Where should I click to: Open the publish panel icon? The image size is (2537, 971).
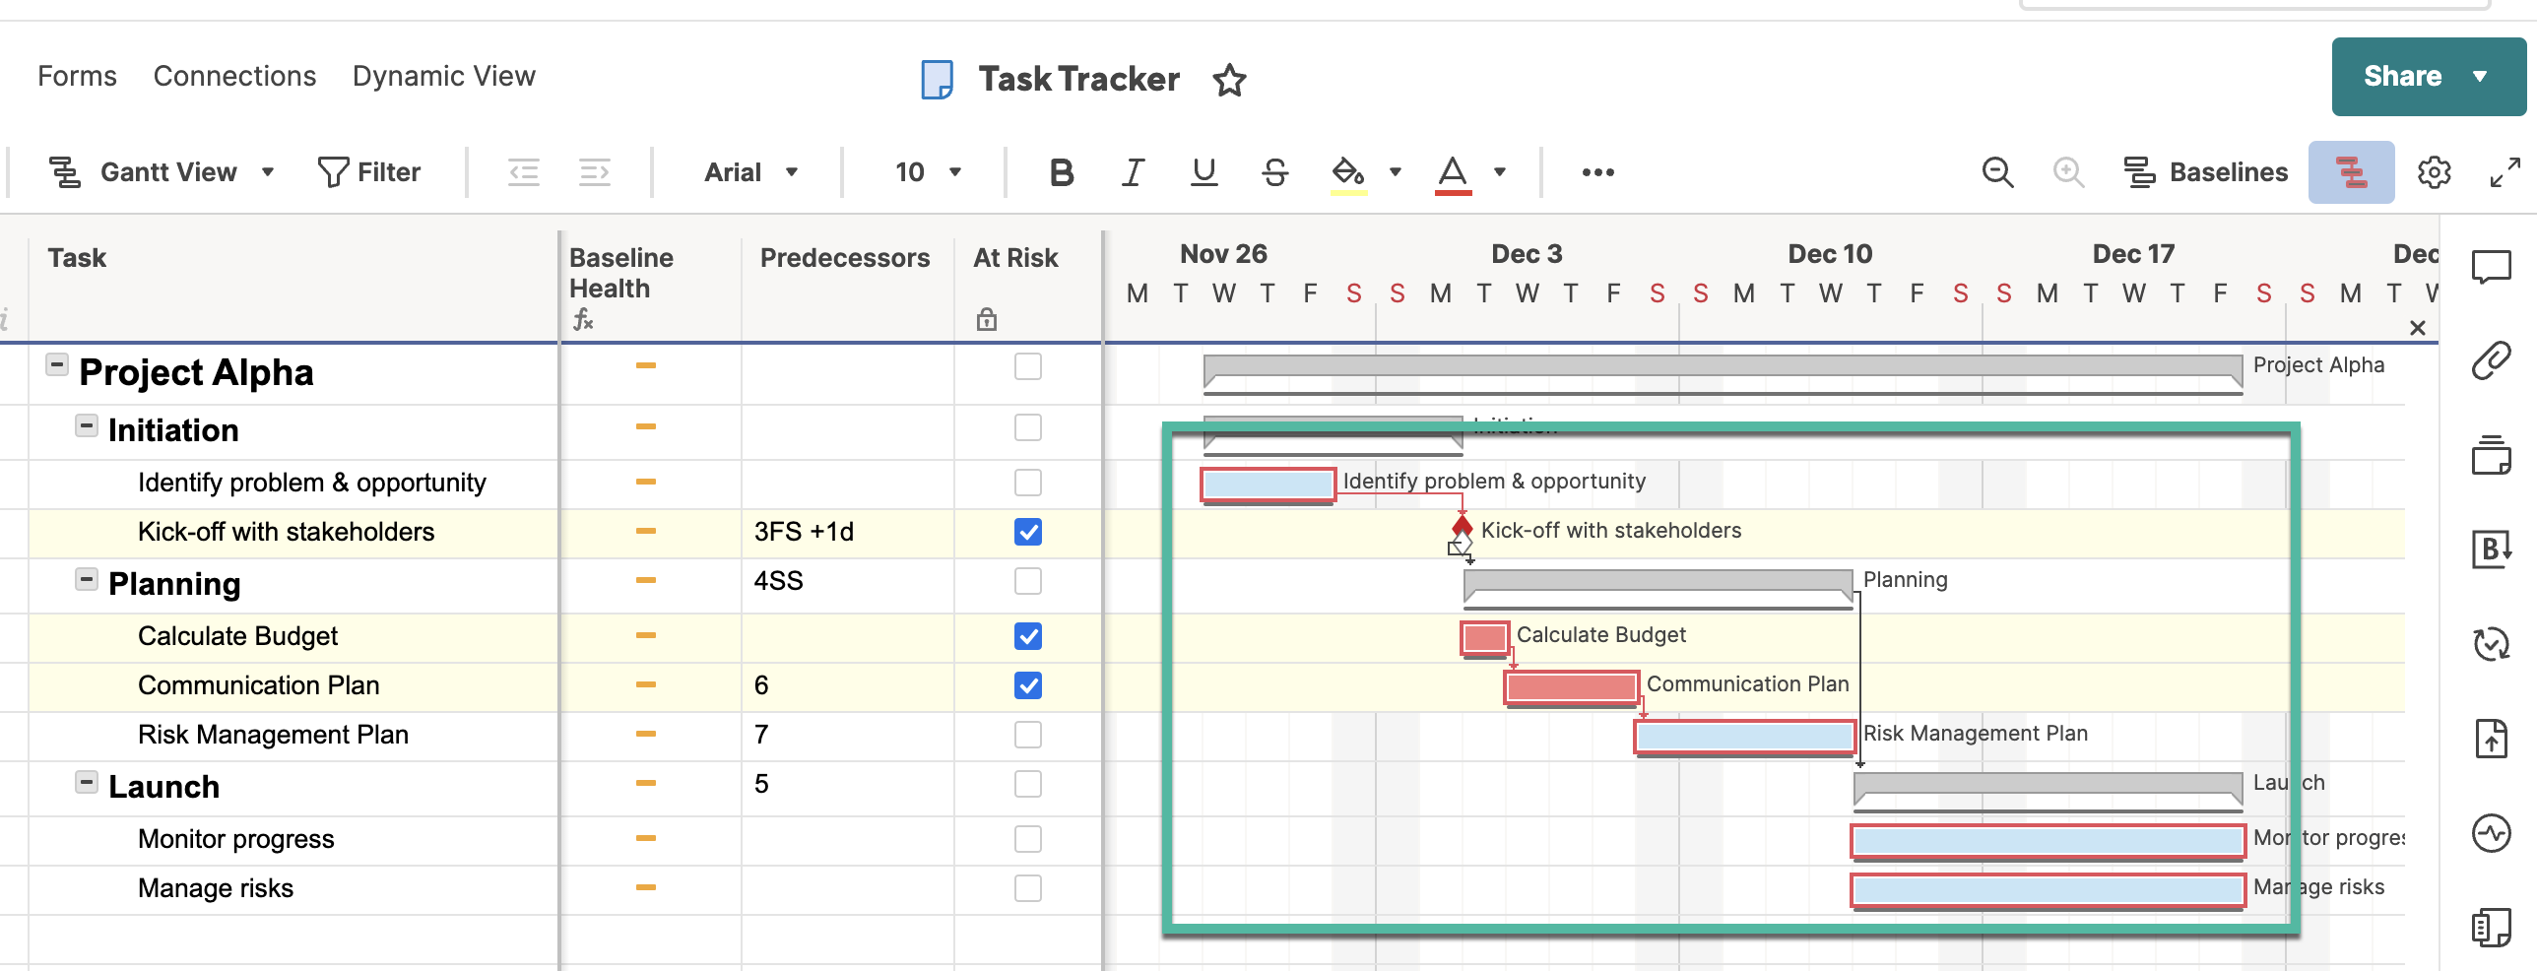[x=2491, y=738]
